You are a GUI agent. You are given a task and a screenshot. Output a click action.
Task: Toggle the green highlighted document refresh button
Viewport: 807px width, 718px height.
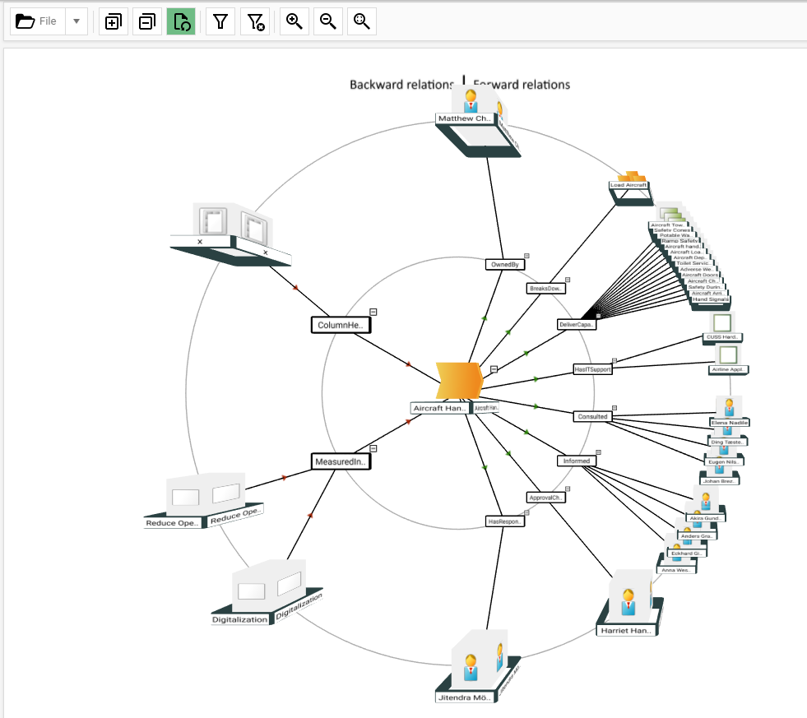pos(181,22)
